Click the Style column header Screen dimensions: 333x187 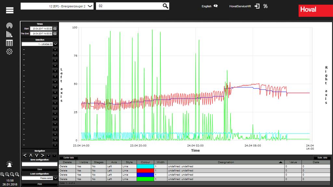[x=129, y=162]
